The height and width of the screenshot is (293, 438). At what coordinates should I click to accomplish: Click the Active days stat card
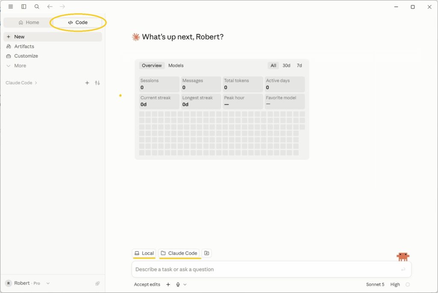click(x=284, y=84)
